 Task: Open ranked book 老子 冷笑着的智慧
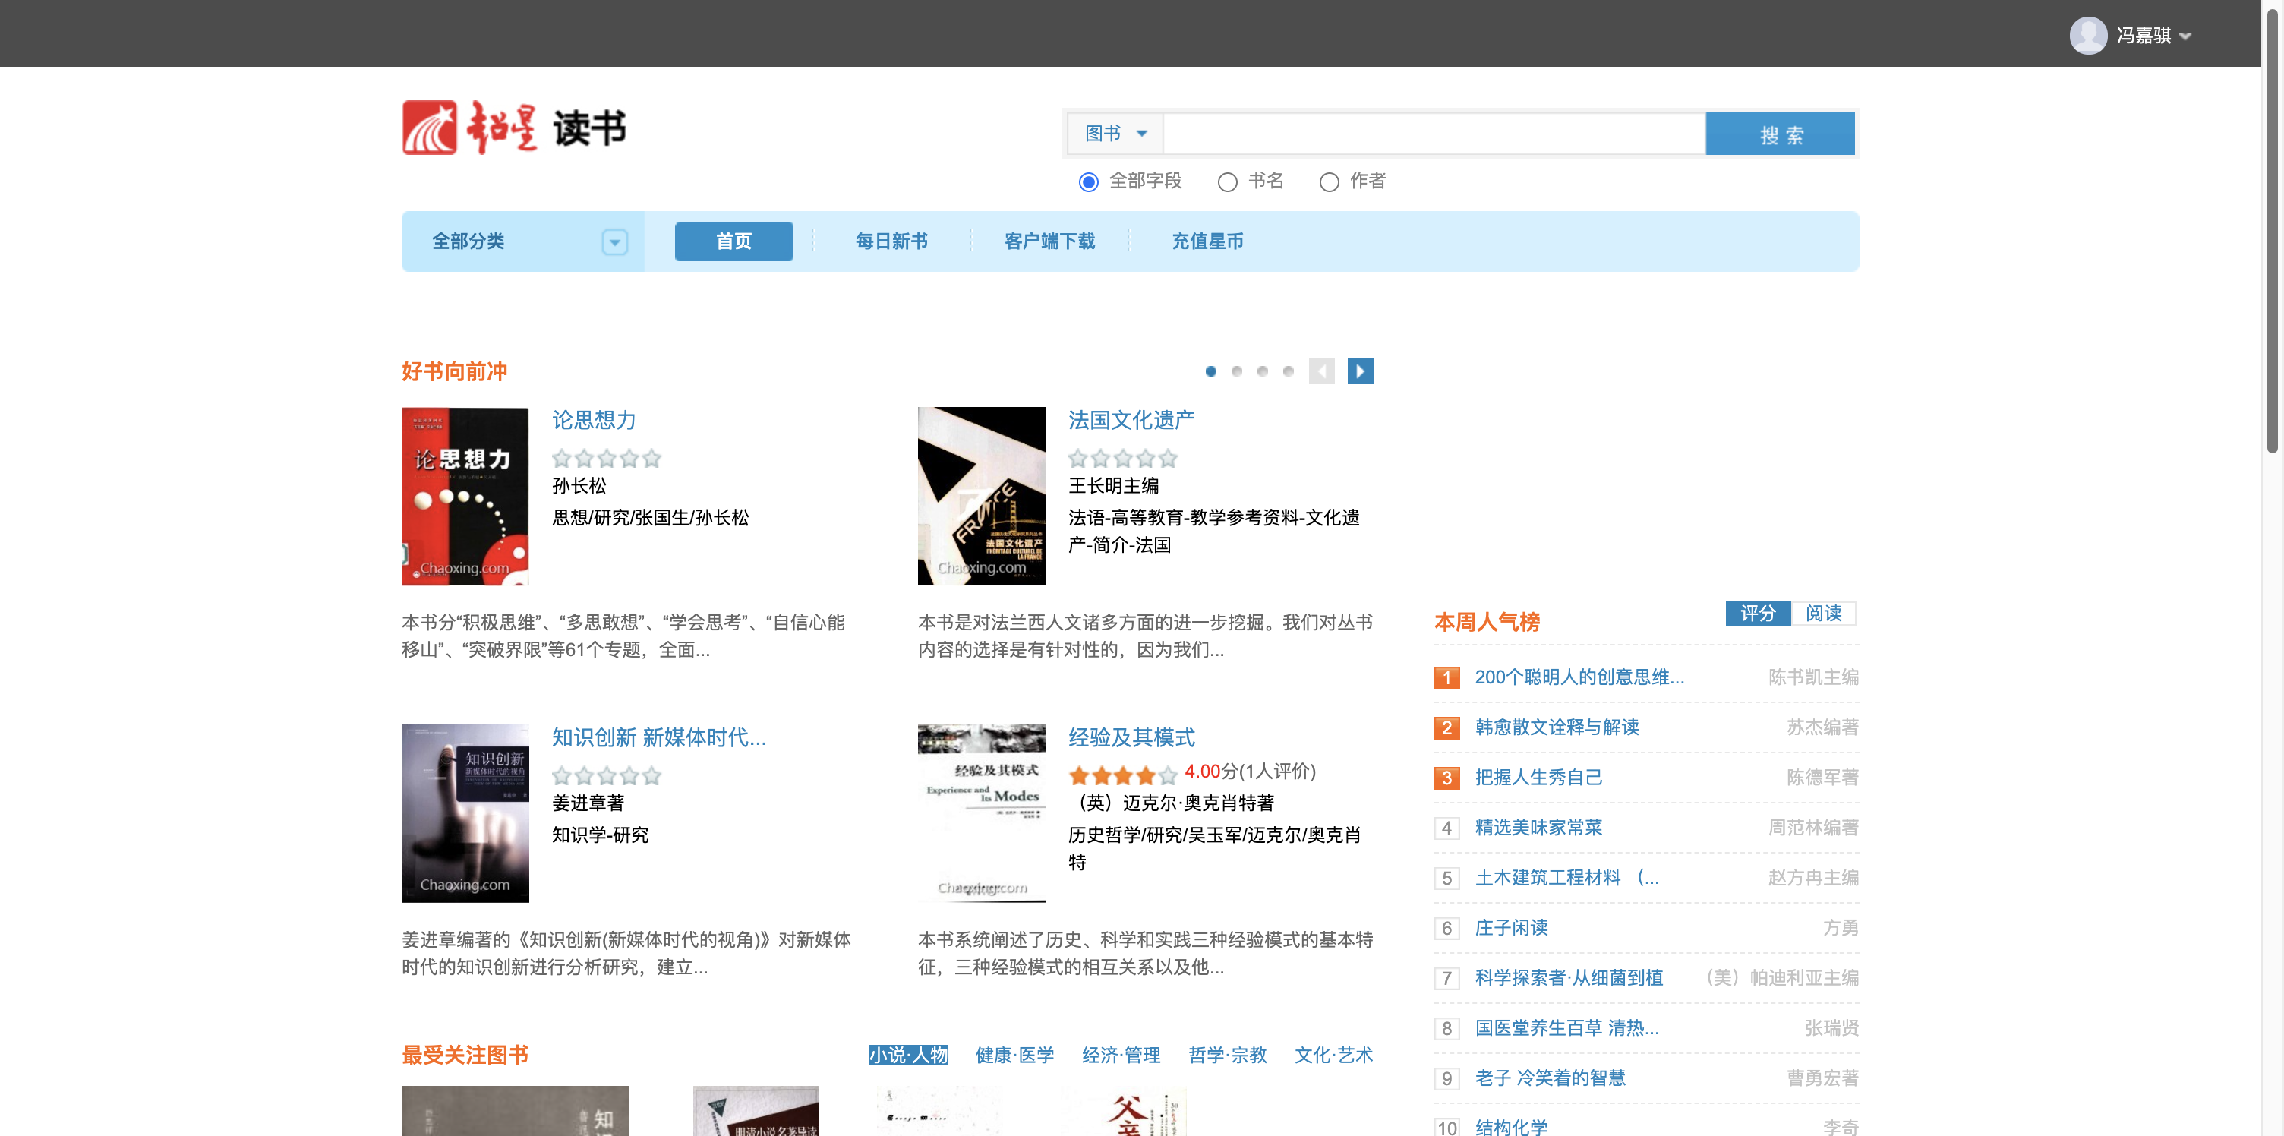[1550, 1078]
